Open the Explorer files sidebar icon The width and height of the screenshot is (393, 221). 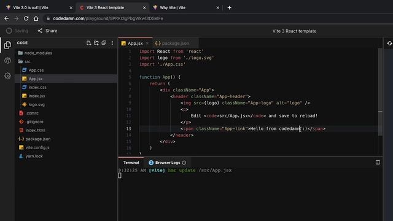tap(7, 45)
